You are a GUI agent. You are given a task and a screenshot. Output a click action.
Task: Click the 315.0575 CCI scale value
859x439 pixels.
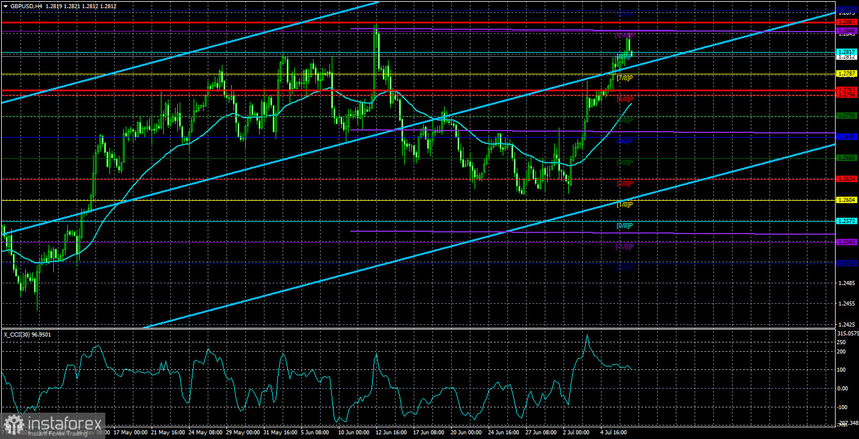click(x=847, y=333)
